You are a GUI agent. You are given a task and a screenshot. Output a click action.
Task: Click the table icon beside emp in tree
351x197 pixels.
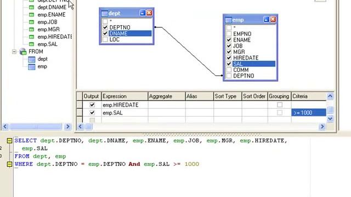(x=32, y=67)
